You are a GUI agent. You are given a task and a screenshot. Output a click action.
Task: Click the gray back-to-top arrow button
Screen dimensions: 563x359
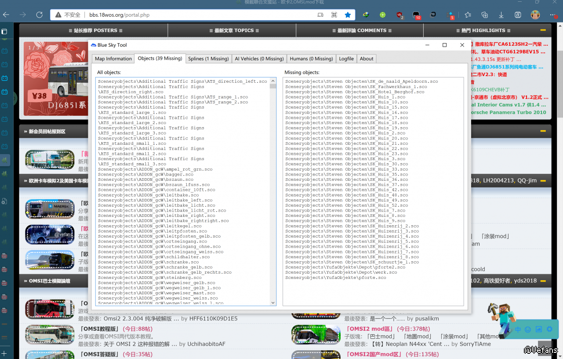coord(544,347)
